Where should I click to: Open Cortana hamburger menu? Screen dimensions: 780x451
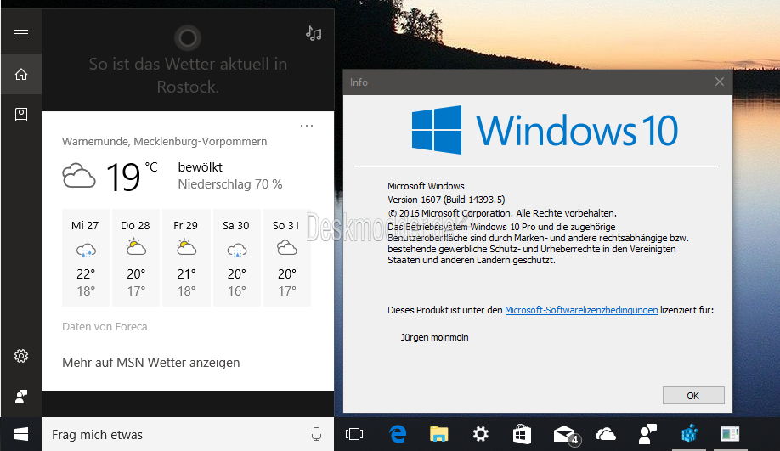click(21, 33)
